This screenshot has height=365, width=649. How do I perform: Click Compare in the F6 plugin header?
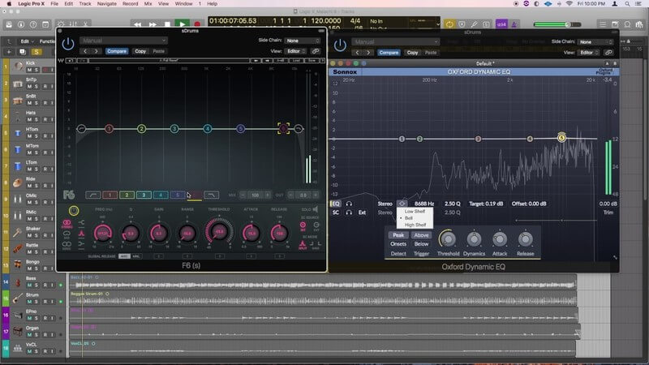click(x=117, y=51)
